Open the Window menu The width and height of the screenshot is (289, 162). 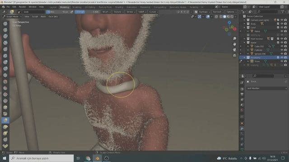(x=33, y=7)
